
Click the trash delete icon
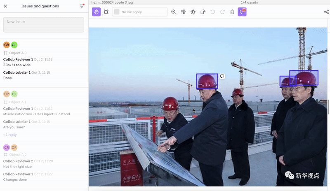click(232, 12)
